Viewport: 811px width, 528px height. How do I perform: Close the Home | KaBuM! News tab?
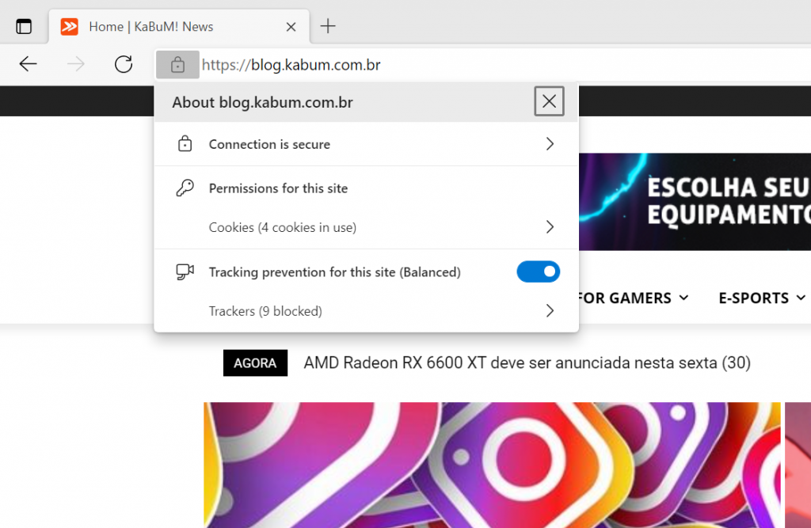point(291,27)
